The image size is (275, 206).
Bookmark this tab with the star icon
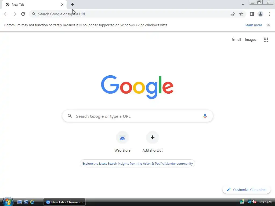[241, 14]
